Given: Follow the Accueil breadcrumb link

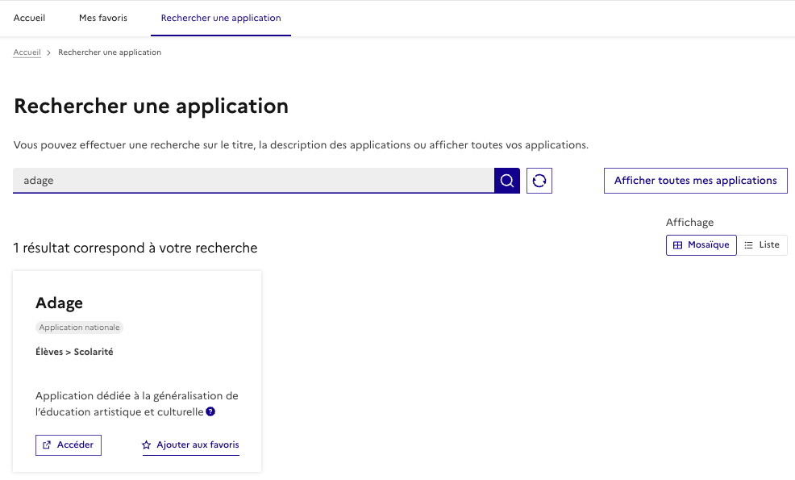Looking at the screenshot, I should 27,52.
